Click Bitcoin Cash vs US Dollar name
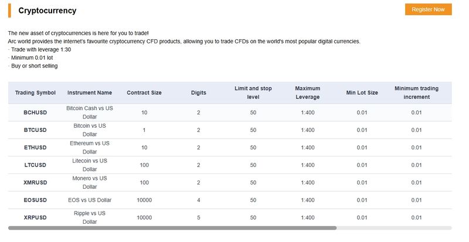469x242 pixels. point(90,113)
